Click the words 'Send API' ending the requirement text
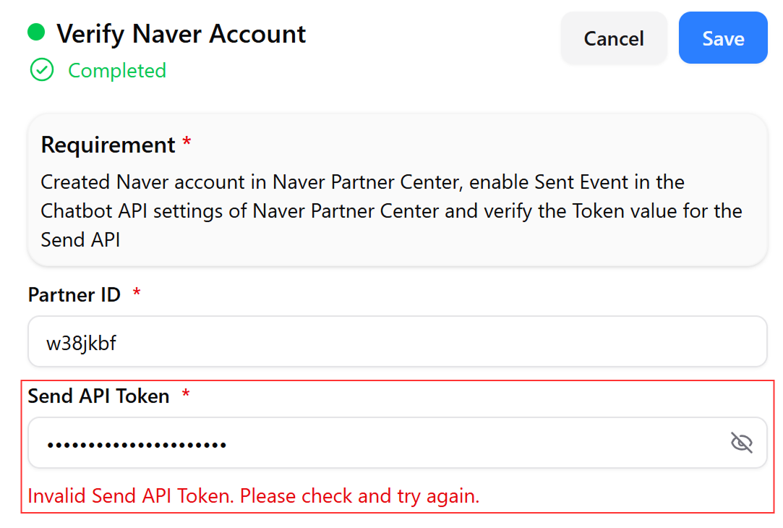Screen dimensions: 783x528 click(80, 240)
